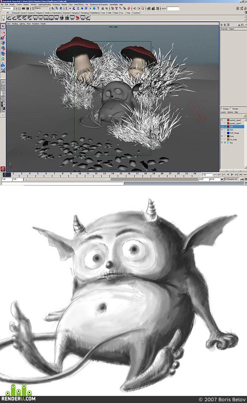Click the RV shelf button

(x=72, y=18)
